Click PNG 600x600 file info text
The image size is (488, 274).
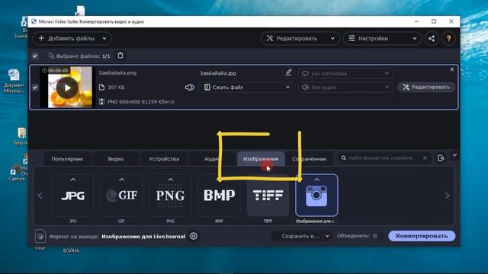(141, 101)
